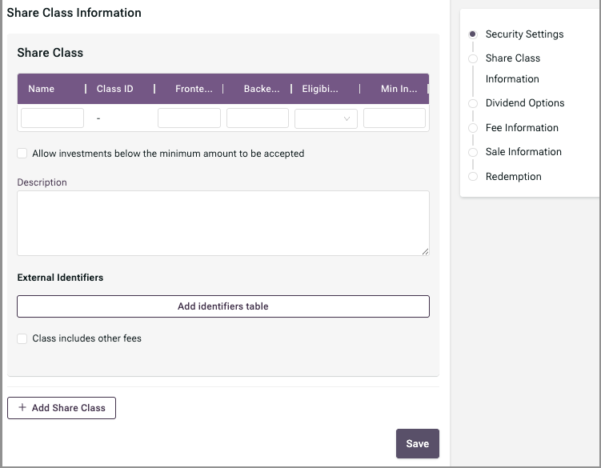Check the Class includes other fees box
The width and height of the screenshot is (601, 468).
pyautogui.click(x=22, y=338)
